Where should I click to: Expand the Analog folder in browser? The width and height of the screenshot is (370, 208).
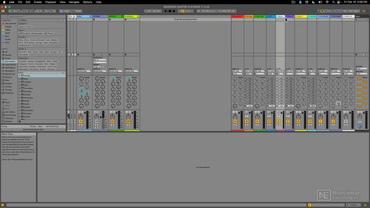click(20, 76)
